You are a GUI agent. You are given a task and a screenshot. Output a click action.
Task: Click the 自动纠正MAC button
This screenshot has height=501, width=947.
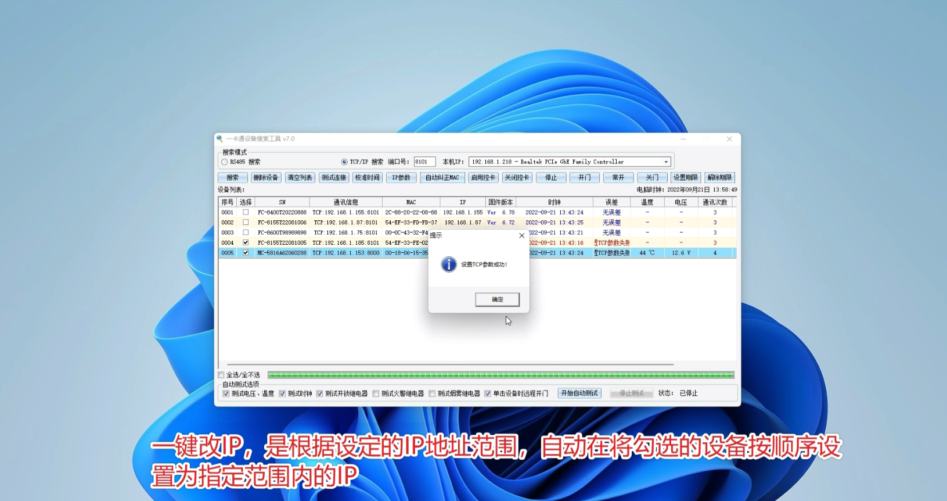click(x=442, y=178)
